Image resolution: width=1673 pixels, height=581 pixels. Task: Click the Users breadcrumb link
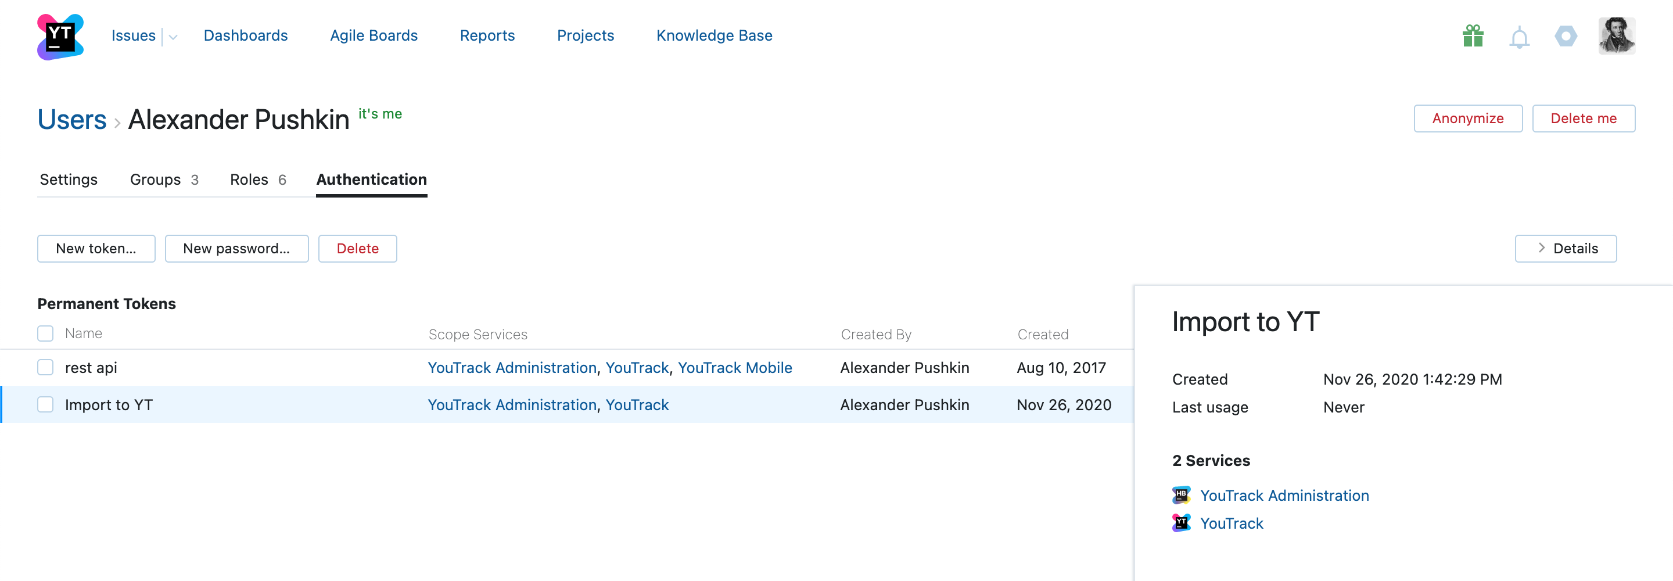(72, 120)
